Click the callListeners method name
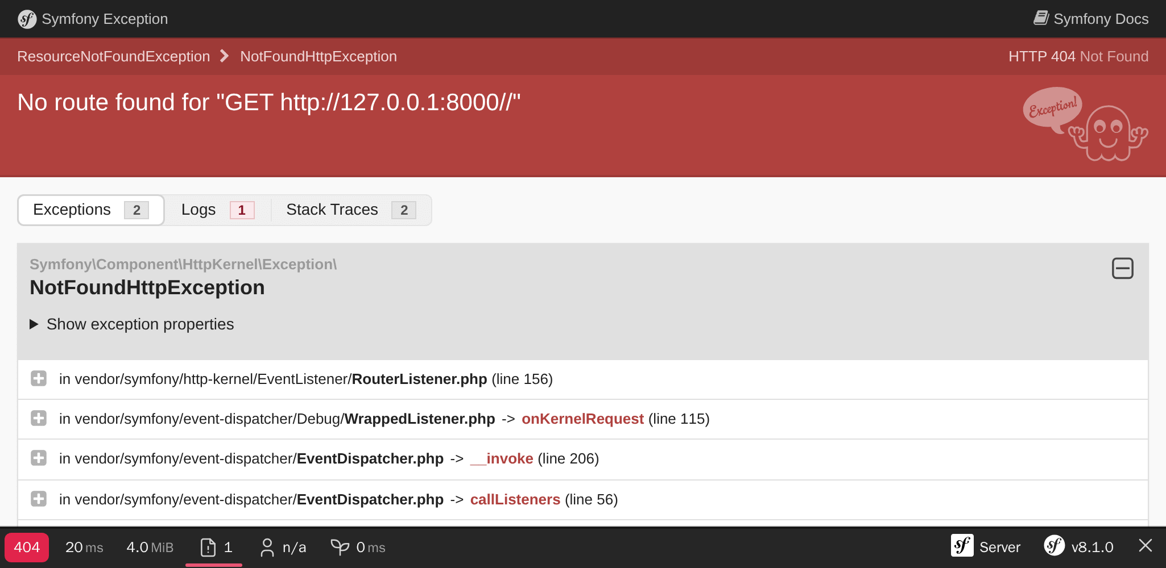The width and height of the screenshot is (1166, 568). click(515, 499)
